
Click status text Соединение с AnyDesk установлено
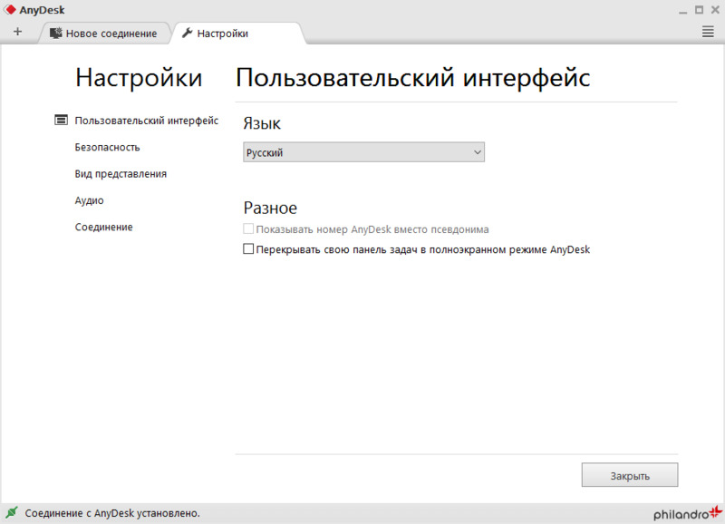click(x=112, y=513)
